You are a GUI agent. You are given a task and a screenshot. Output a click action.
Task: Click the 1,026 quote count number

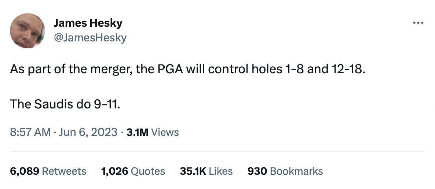(114, 171)
